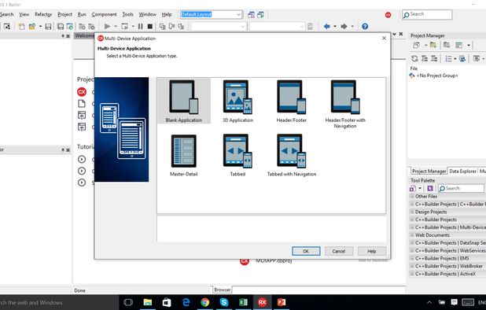Click the blue Help question icon
486x310 pixels.
(365, 26)
